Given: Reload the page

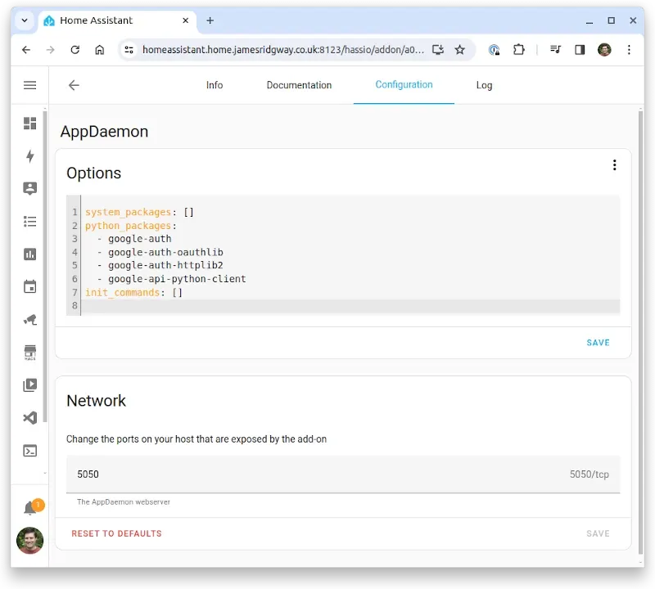Looking at the screenshot, I should 75,50.
